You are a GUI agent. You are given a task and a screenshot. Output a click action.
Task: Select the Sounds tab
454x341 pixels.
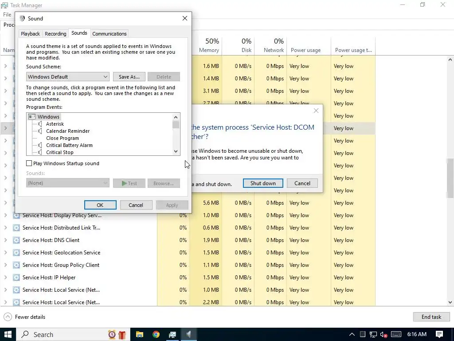[79, 33]
